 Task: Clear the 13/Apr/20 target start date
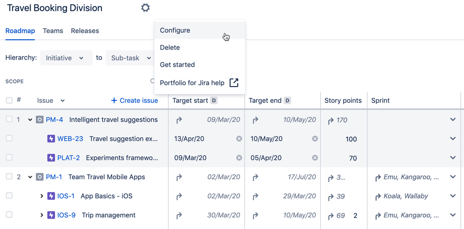click(x=239, y=139)
